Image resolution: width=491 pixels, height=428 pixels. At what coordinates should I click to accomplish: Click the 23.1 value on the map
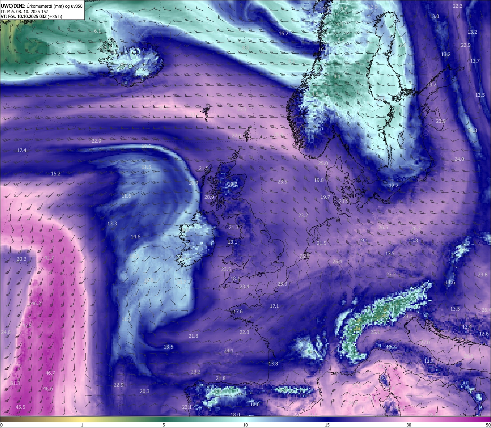tap(187, 407)
